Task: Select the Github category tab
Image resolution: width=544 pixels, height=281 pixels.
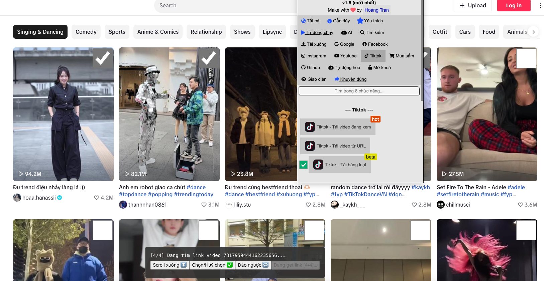Action: coord(311,68)
